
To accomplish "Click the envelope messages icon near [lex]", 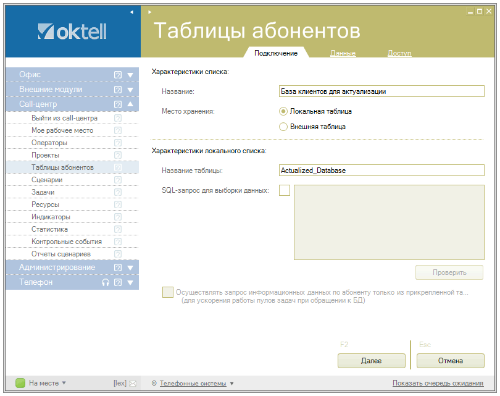I will pos(133,384).
